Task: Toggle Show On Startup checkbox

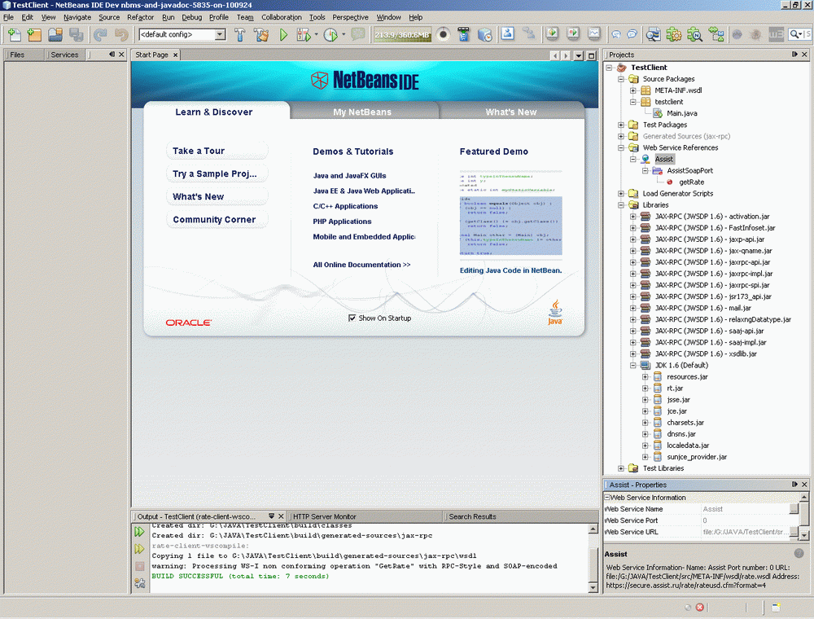Action: 352,318
